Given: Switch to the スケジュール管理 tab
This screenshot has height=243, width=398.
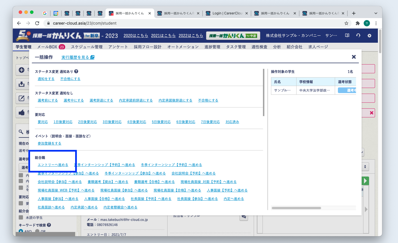Looking at the screenshot, I should point(87,47).
